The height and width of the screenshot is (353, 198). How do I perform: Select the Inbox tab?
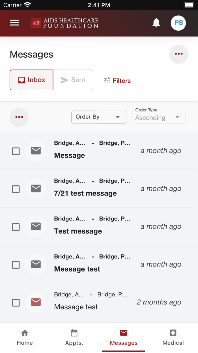(31, 80)
